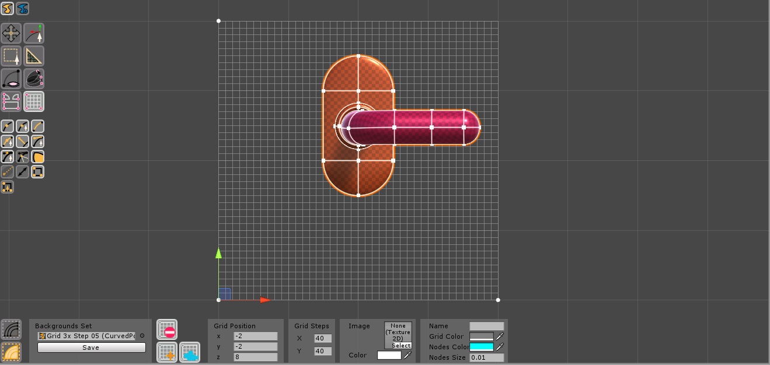This screenshot has height=365, width=770.
Task: Click the top node of the orange plate
Action: click(x=358, y=57)
